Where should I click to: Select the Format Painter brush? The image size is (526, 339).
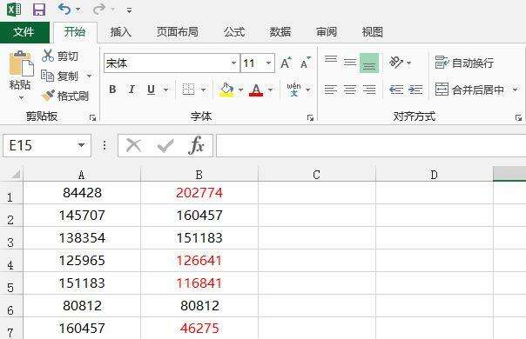(x=64, y=96)
